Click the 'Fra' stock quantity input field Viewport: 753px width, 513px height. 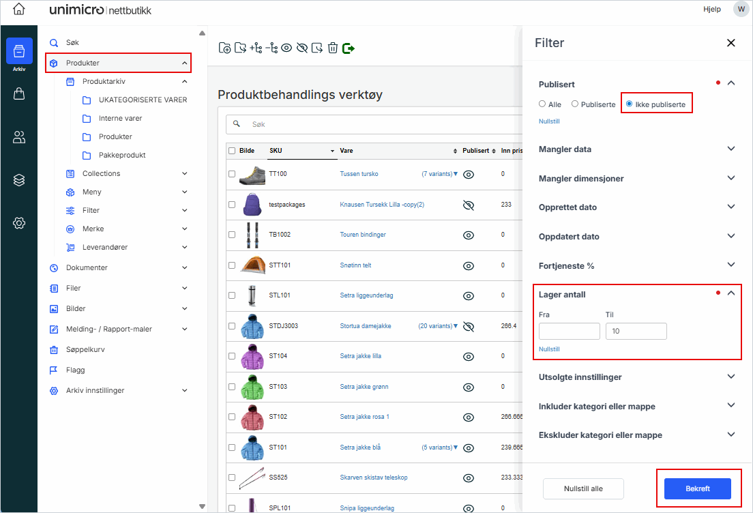pyautogui.click(x=569, y=332)
